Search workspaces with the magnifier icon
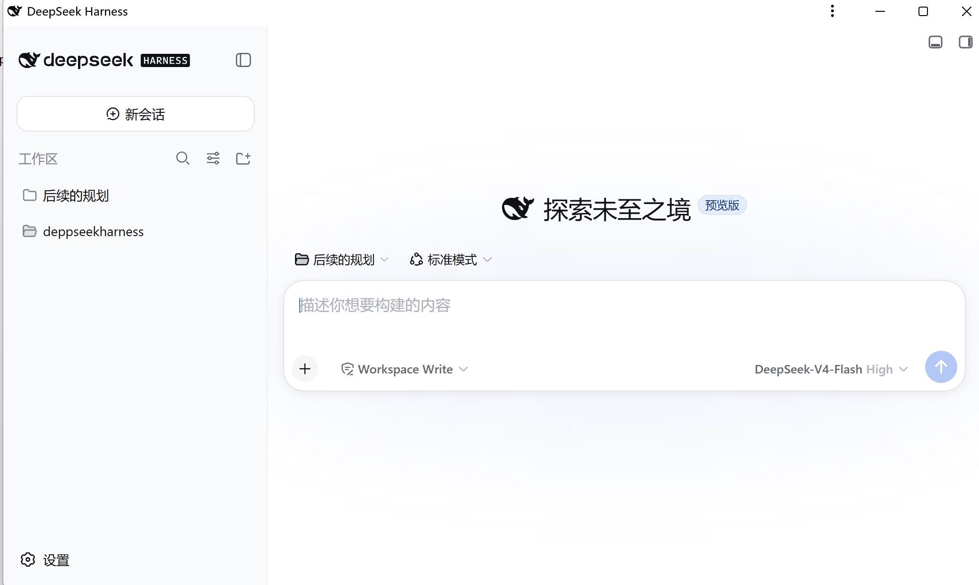979x585 pixels. point(182,158)
